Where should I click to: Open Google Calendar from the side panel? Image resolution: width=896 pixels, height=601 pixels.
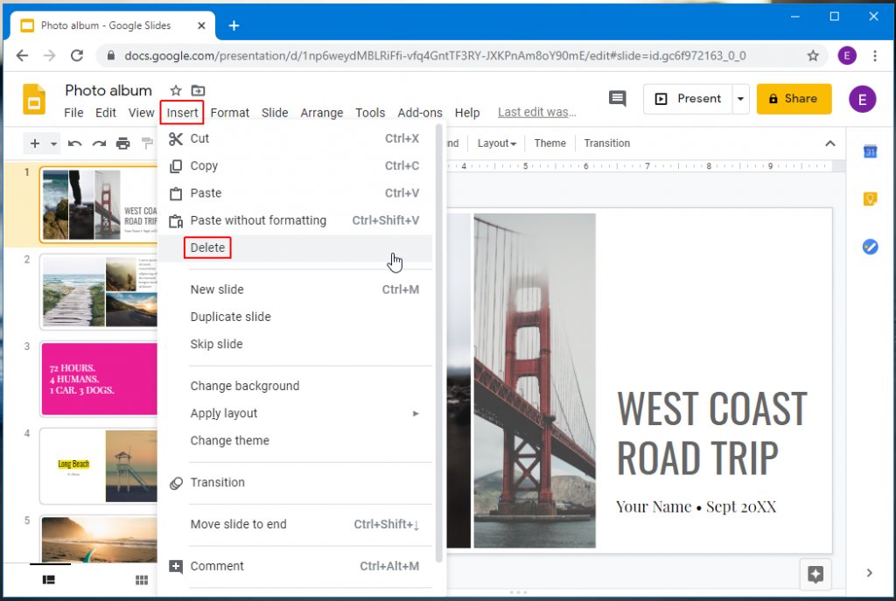[x=870, y=151]
